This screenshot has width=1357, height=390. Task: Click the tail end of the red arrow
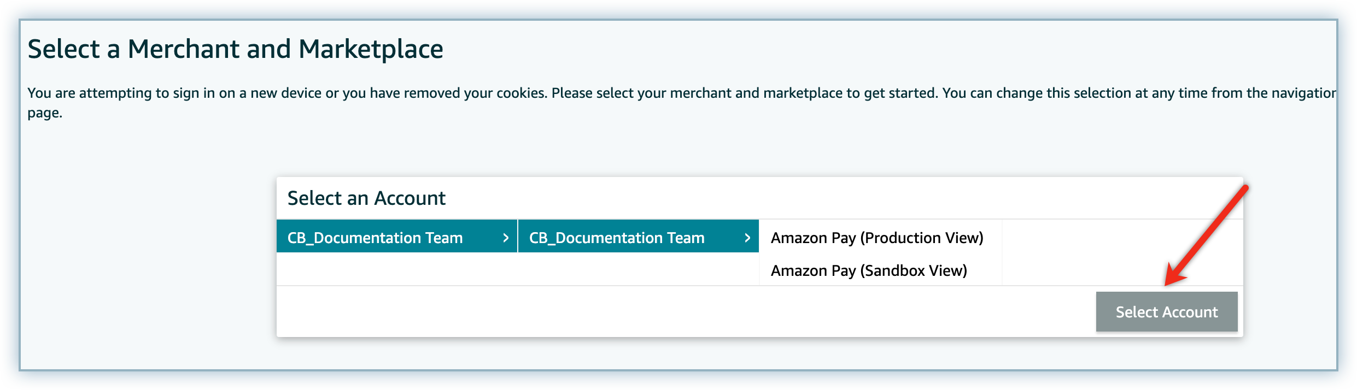click(x=1244, y=189)
